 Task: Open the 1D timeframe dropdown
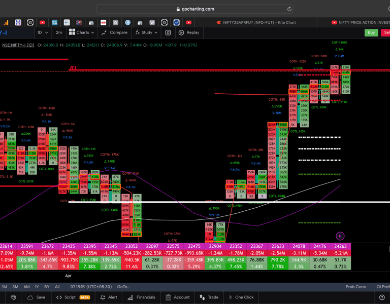43,32
